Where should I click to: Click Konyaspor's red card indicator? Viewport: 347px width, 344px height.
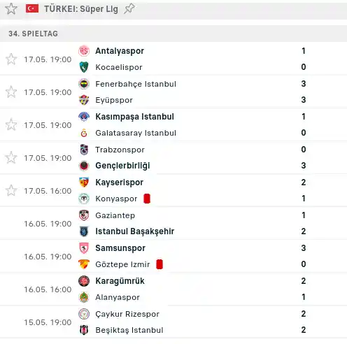point(147,199)
